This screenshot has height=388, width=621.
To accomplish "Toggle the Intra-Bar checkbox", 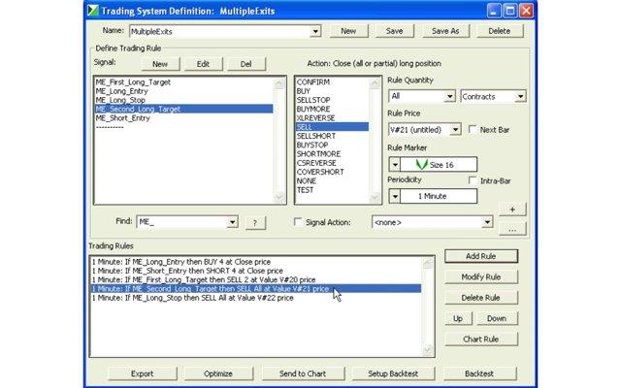I will pos(473,180).
